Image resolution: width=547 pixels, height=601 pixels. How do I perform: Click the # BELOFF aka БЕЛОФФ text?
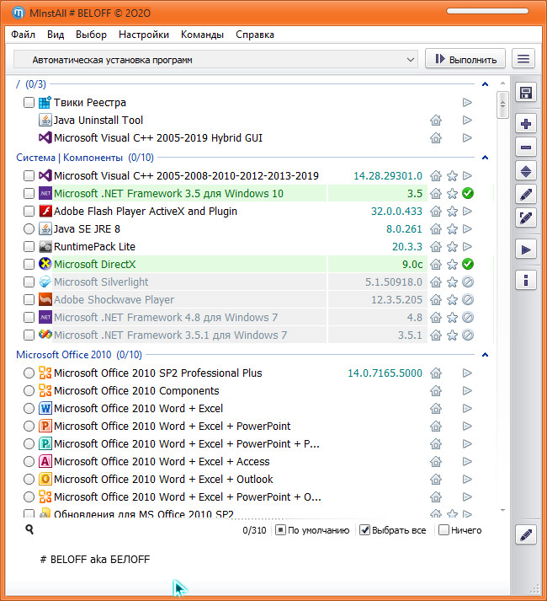tap(95, 559)
